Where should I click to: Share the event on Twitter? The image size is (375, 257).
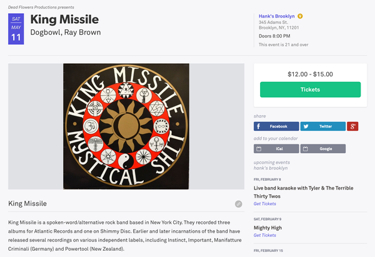pos(322,126)
